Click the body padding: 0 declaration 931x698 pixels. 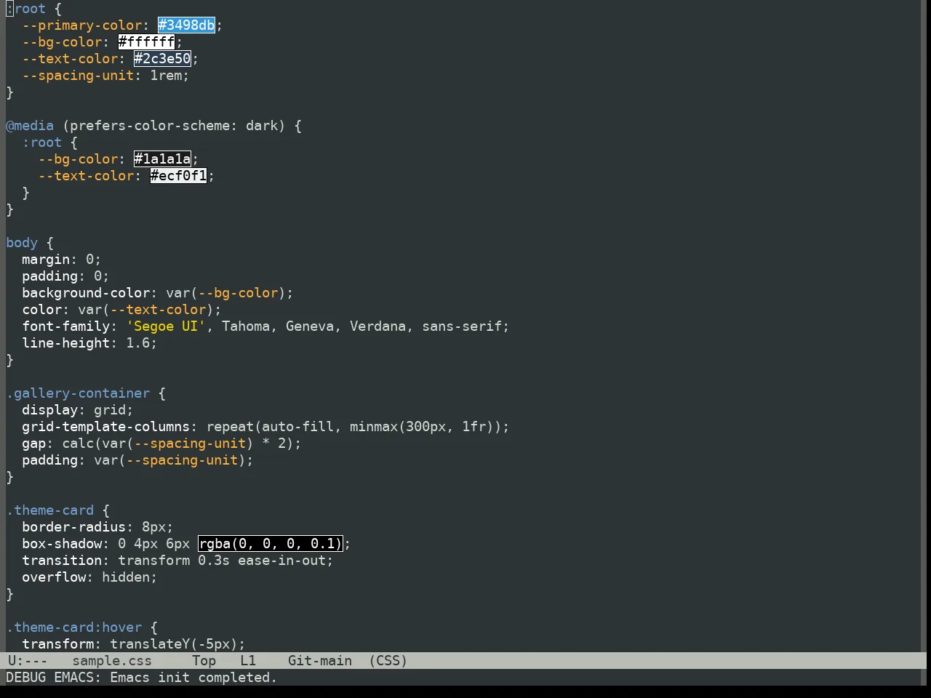click(65, 276)
